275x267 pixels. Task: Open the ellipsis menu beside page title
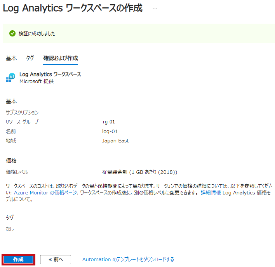coord(155,8)
